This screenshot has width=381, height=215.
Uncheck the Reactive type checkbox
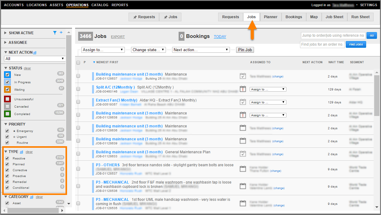(x=7, y=159)
